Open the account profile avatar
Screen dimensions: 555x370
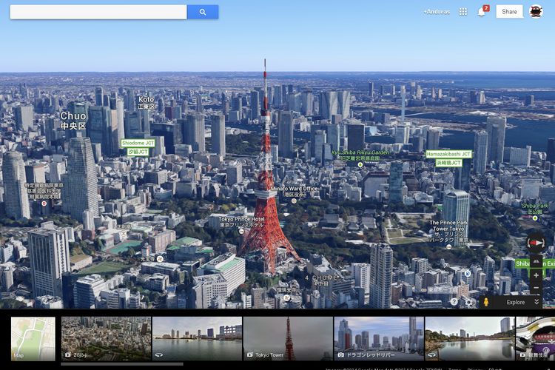pos(536,12)
